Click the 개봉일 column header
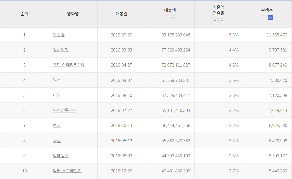Image resolution: width=292 pixels, height=179 pixels. [x=121, y=14]
